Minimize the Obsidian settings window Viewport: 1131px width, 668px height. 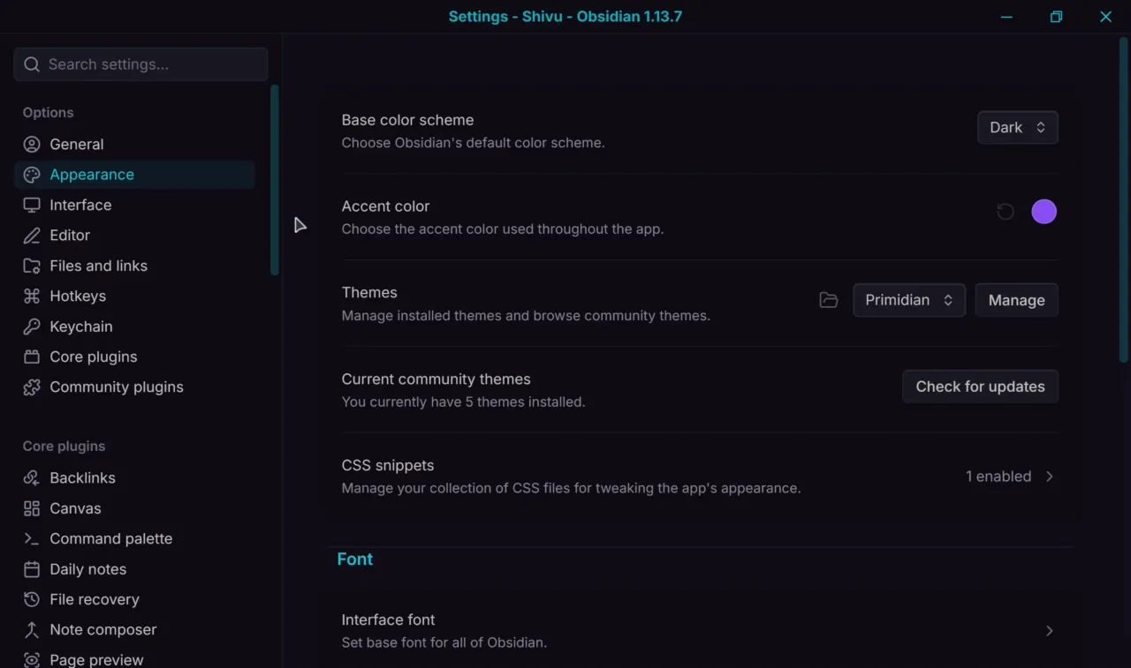tap(1006, 17)
